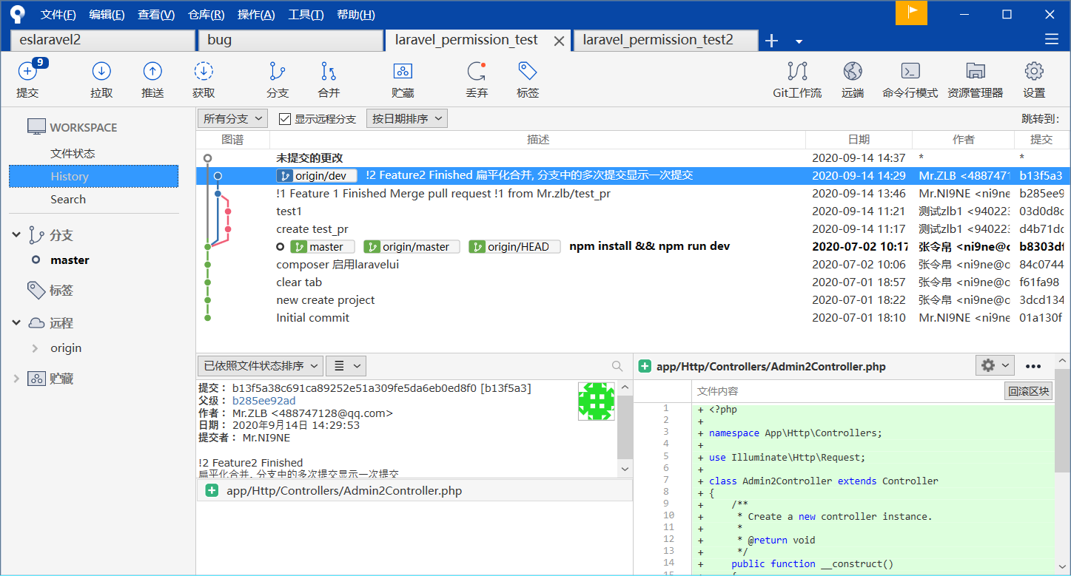Collapse the 分支 section in sidebar
Image resolution: width=1071 pixels, height=576 pixels.
pos(16,235)
